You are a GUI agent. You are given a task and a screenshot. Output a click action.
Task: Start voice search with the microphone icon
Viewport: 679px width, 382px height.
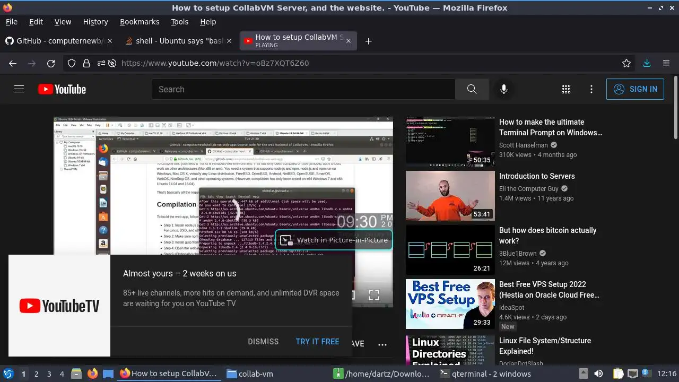(504, 89)
